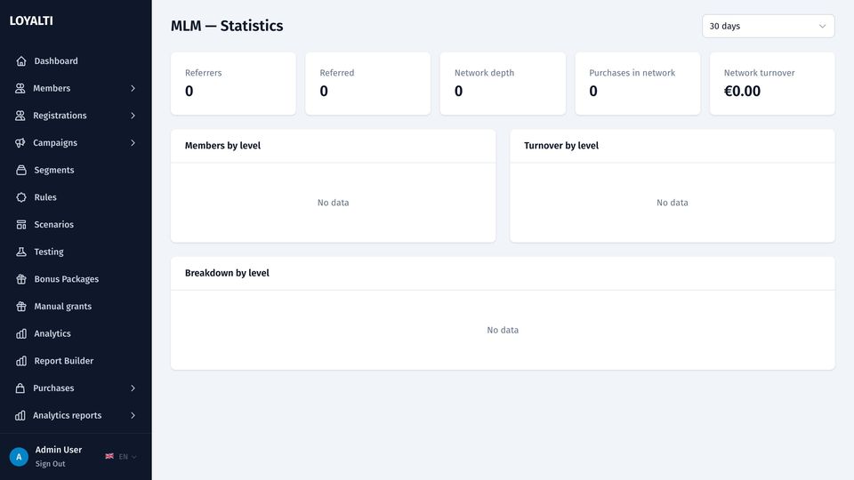
Task: Expand the Purchases submenu chevron
Action: (133, 388)
